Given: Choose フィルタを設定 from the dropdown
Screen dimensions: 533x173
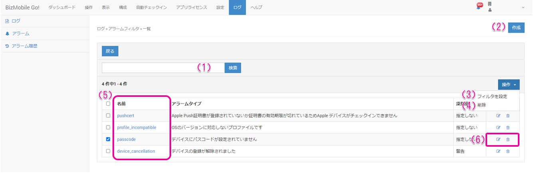Looking at the screenshot, I should pos(492,96).
